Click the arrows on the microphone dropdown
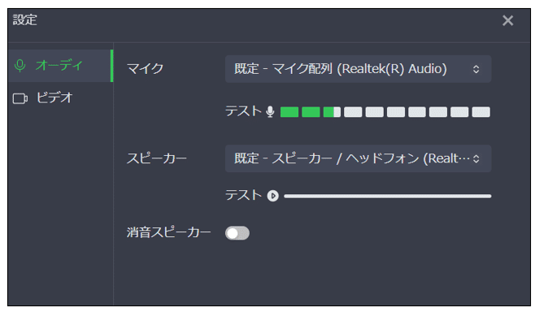The image size is (535, 316). click(x=476, y=69)
